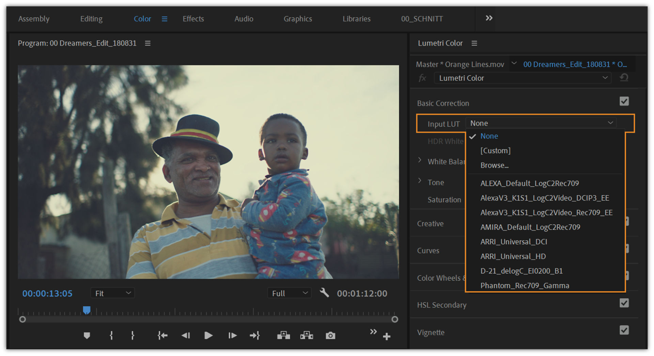
Task: Switch to the Effects workspace tab
Action: click(x=193, y=19)
